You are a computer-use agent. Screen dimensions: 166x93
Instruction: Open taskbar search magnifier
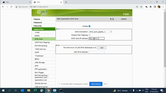[x=9, y=90]
